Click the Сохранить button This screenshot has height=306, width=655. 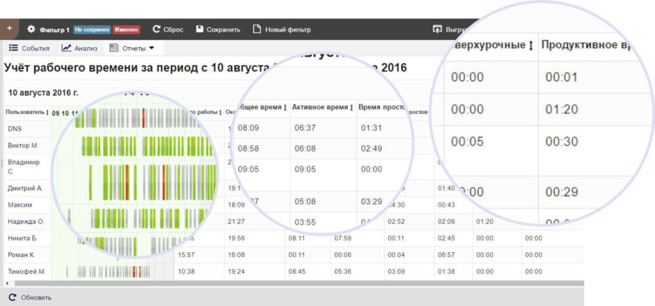point(218,29)
